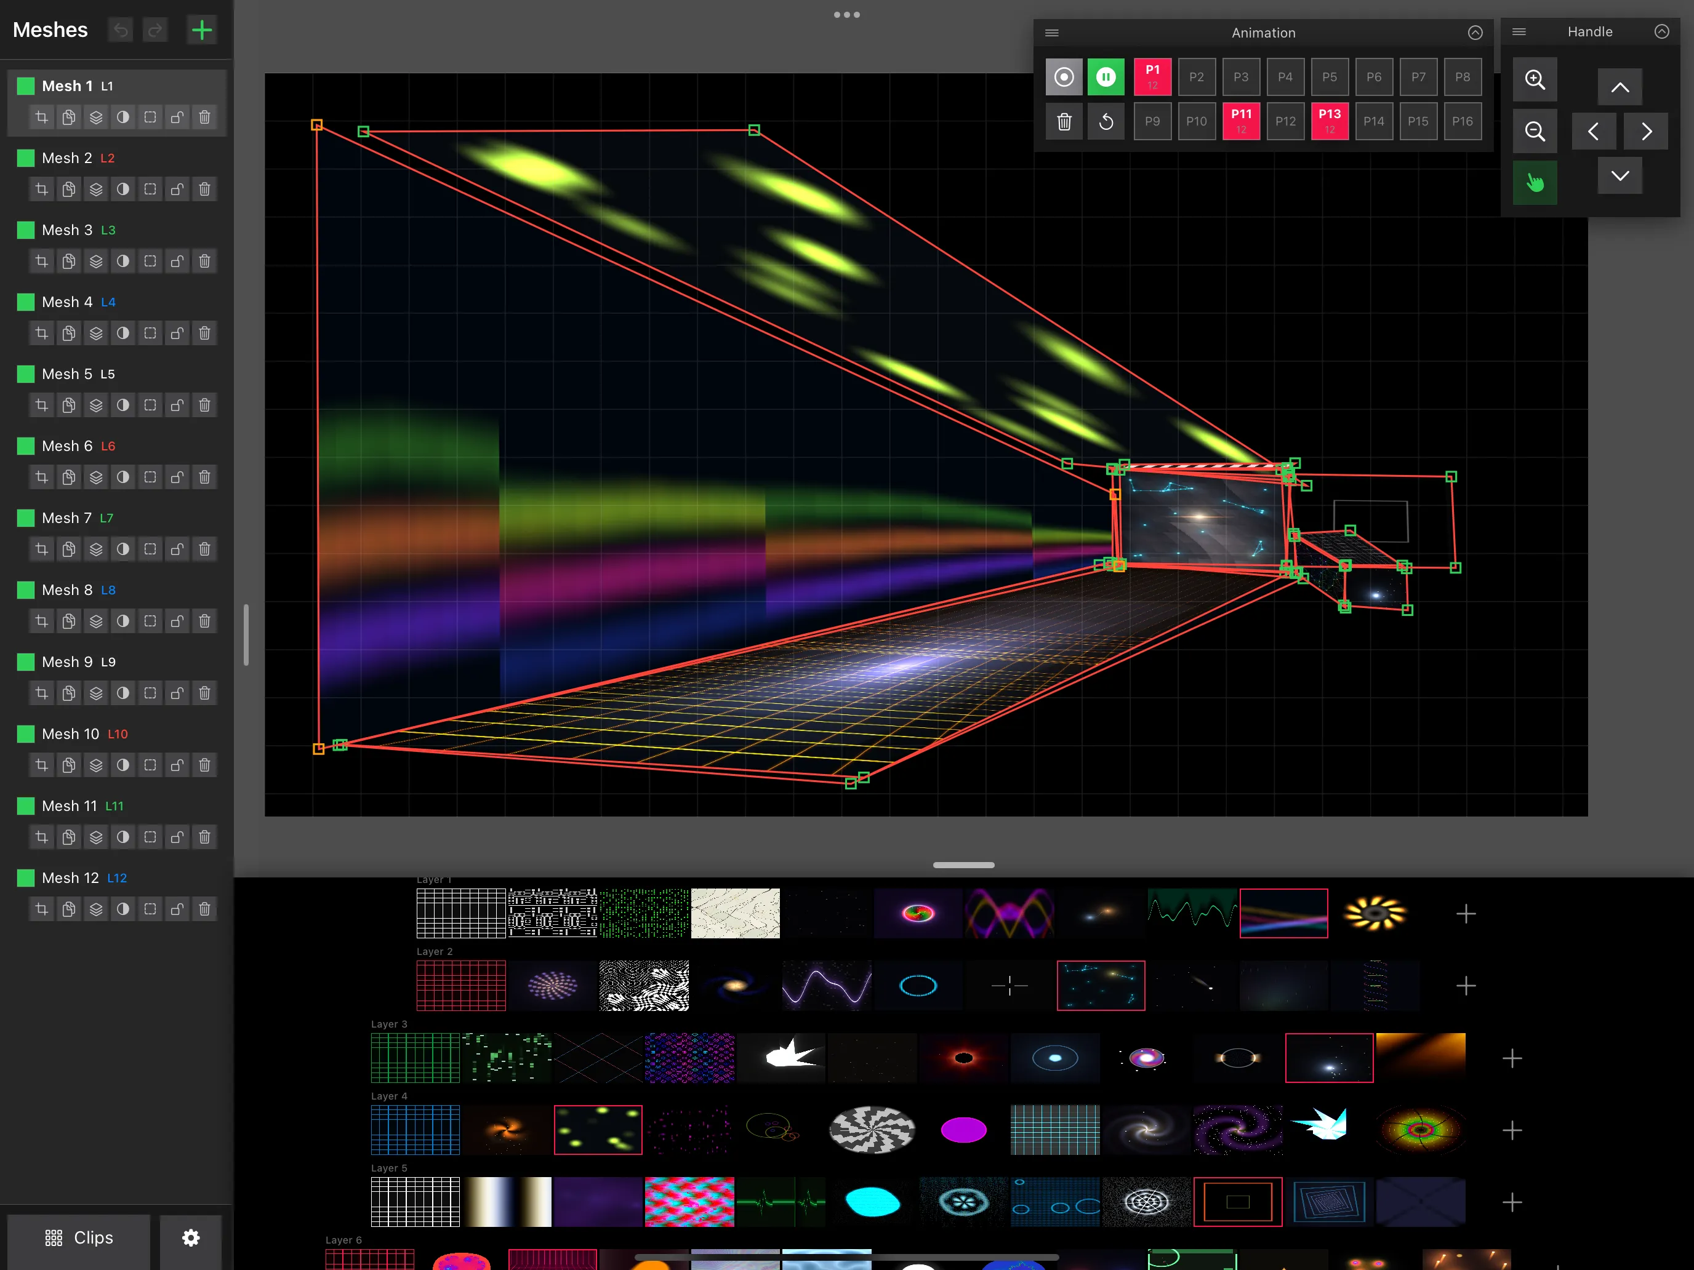Image resolution: width=1694 pixels, height=1270 pixels.
Task: Add a clip to Layer 4 row
Action: [1512, 1130]
